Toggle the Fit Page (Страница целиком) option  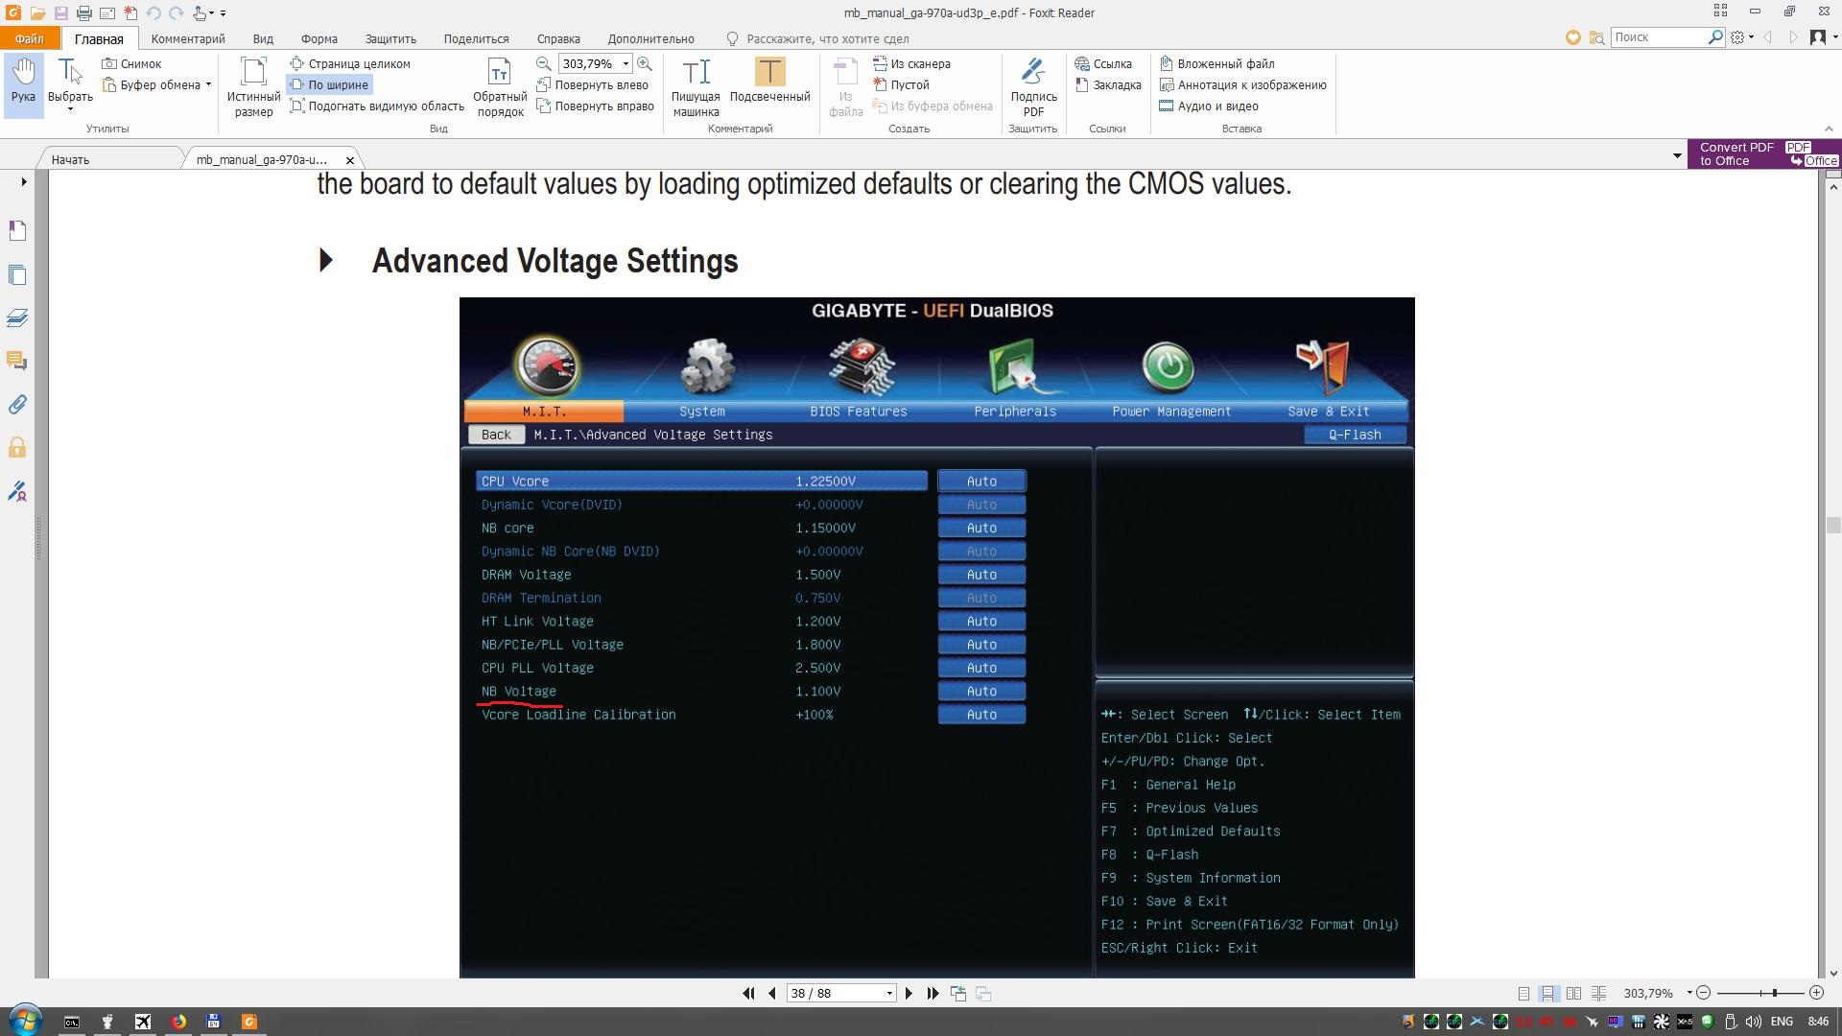350,63
